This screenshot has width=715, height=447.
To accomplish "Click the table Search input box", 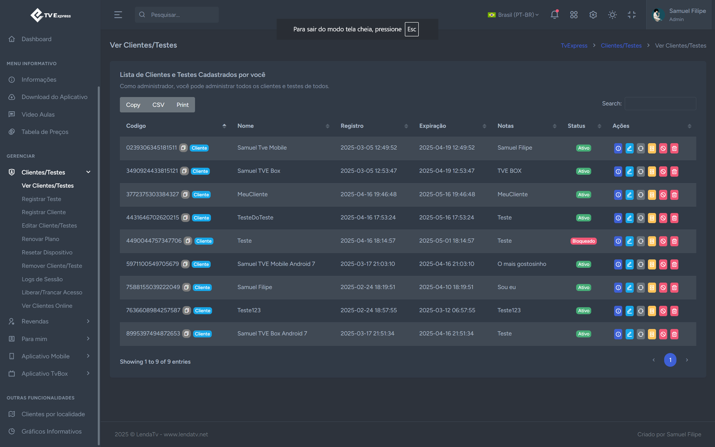I will [660, 104].
